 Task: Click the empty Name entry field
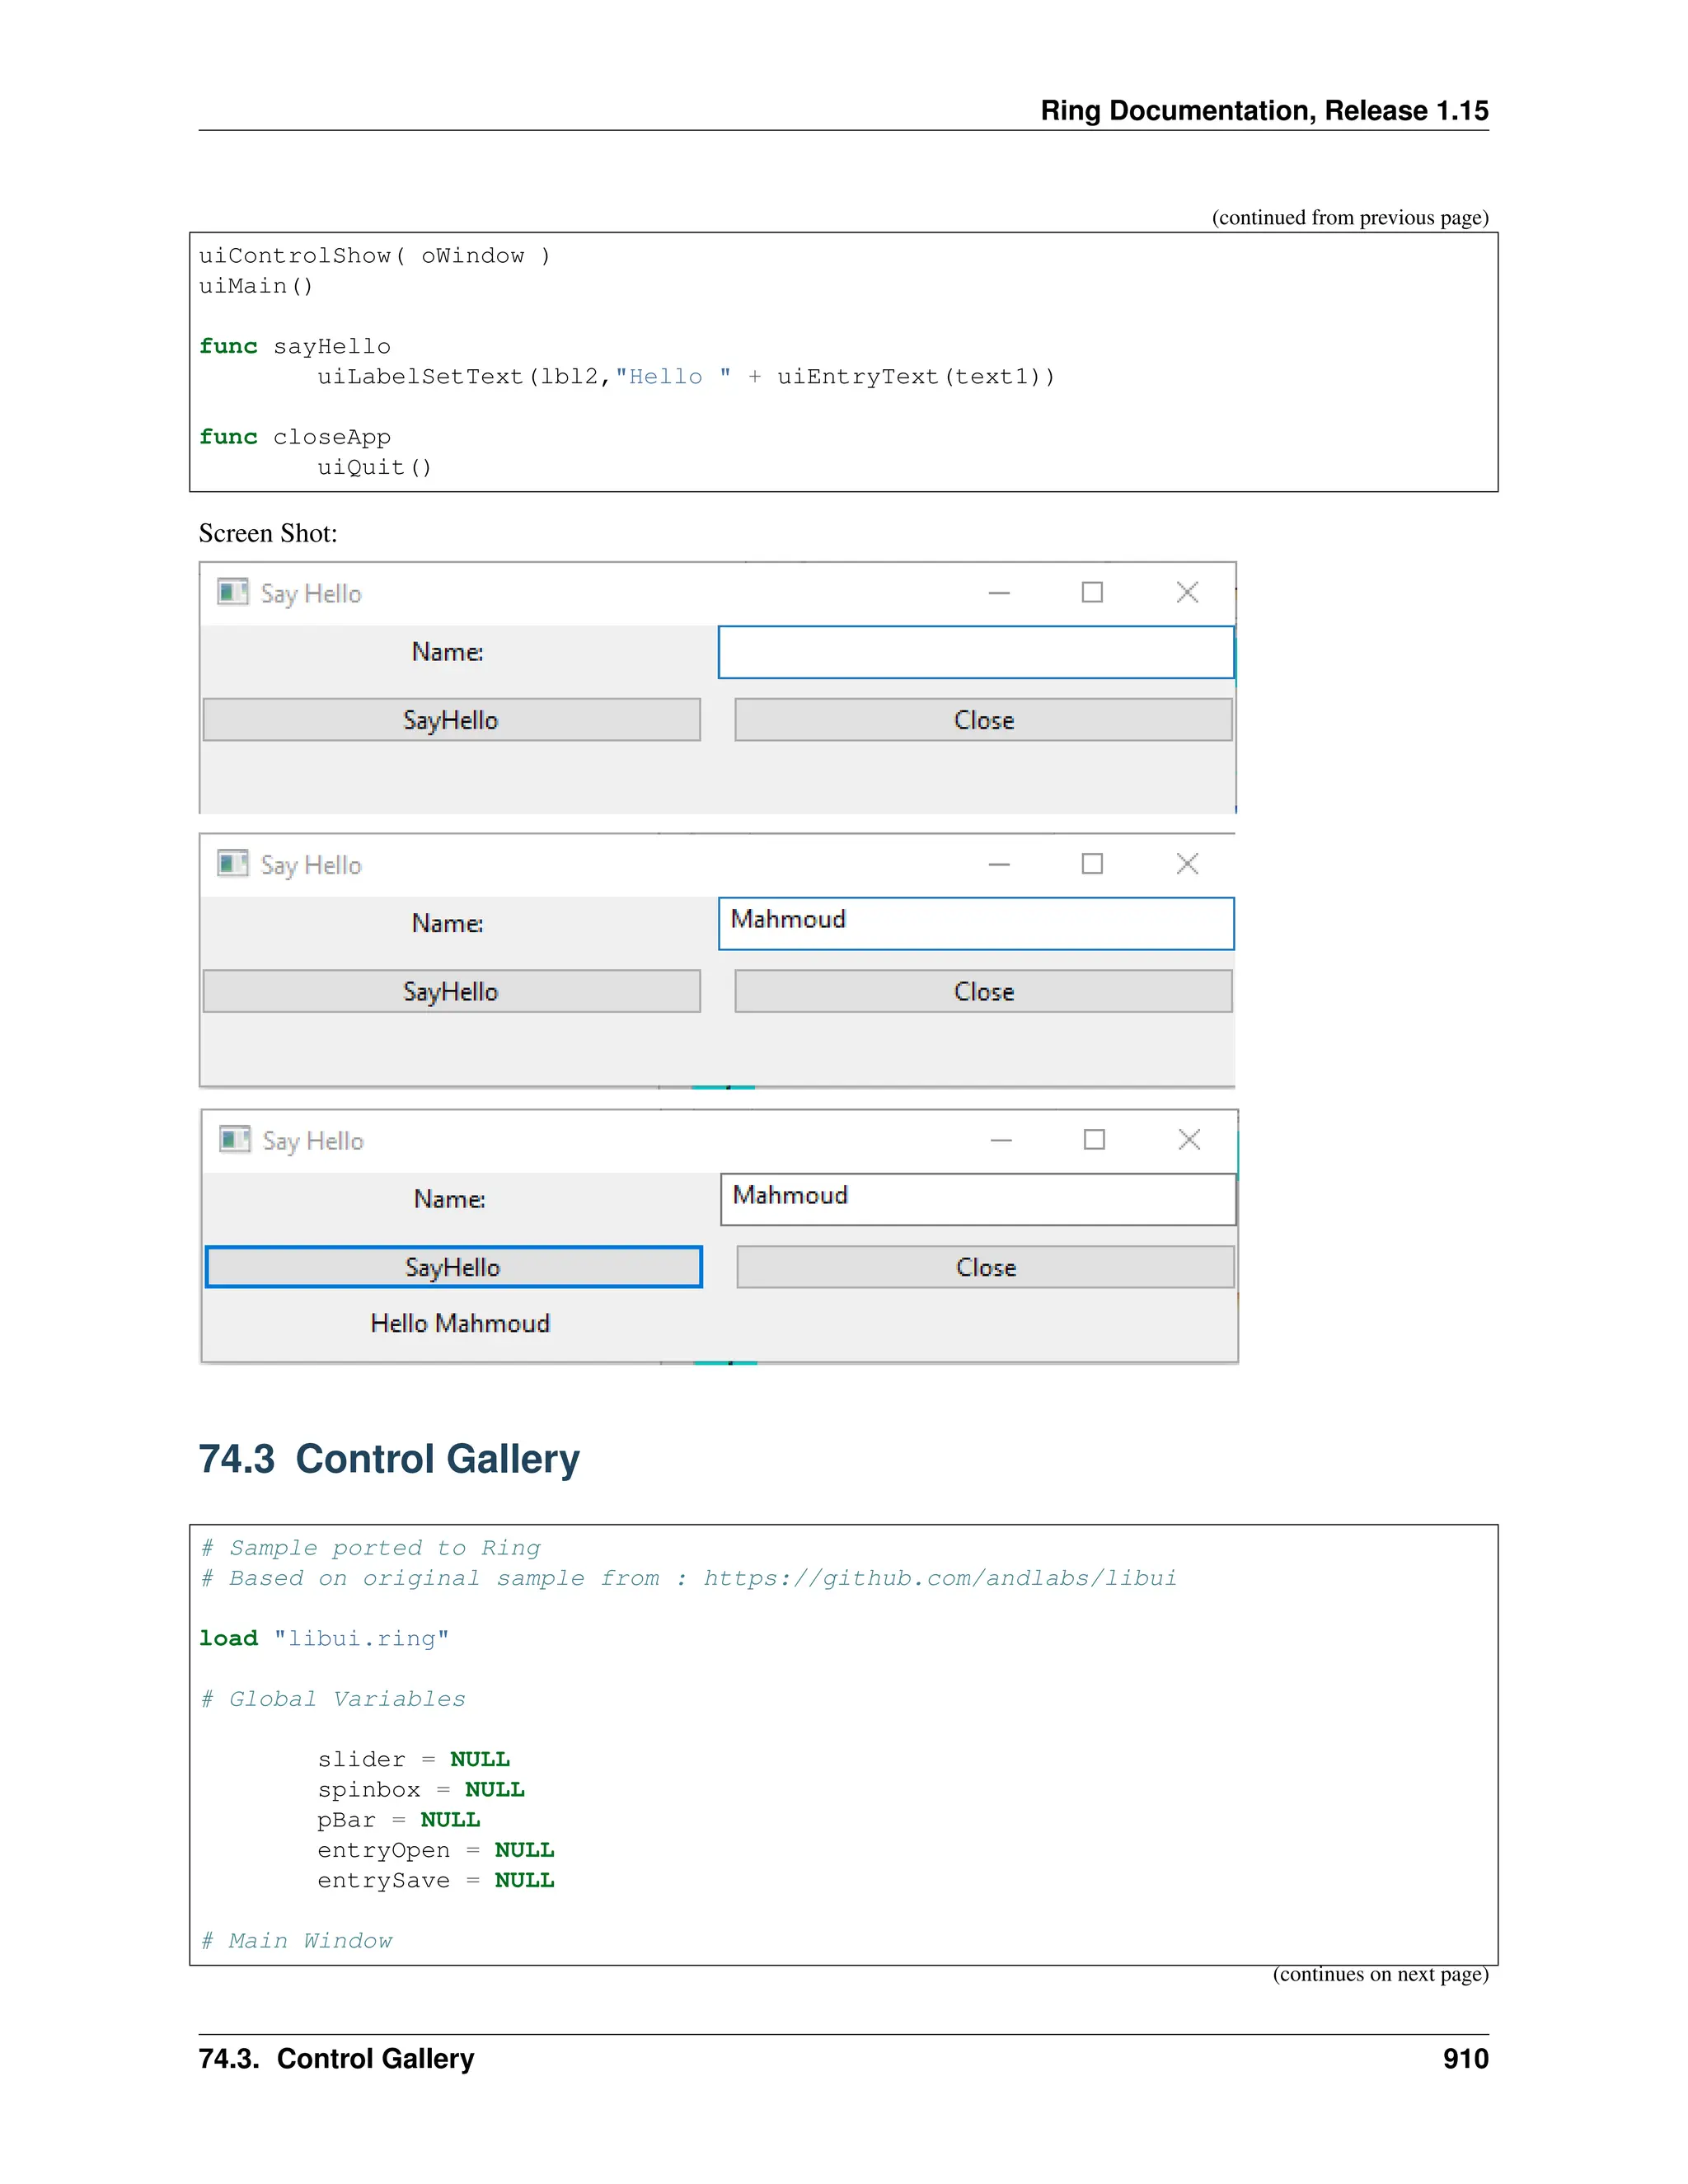click(x=975, y=652)
